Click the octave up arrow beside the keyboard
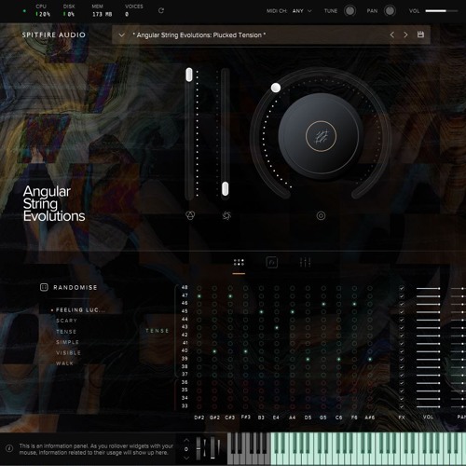Viewport: 466px width, 466px height. [186, 440]
